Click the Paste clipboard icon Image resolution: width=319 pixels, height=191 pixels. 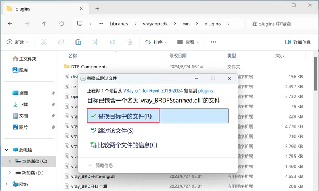point(78,42)
